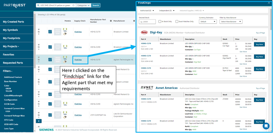Open Favorites in sidebar
Screen dimensions: 273x133
(x=8, y=54)
